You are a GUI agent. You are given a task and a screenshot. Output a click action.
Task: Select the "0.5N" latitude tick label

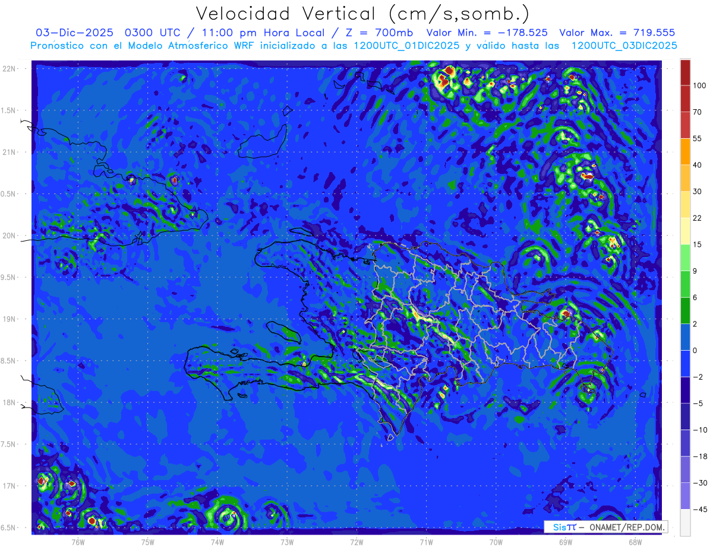click(9, 194)
